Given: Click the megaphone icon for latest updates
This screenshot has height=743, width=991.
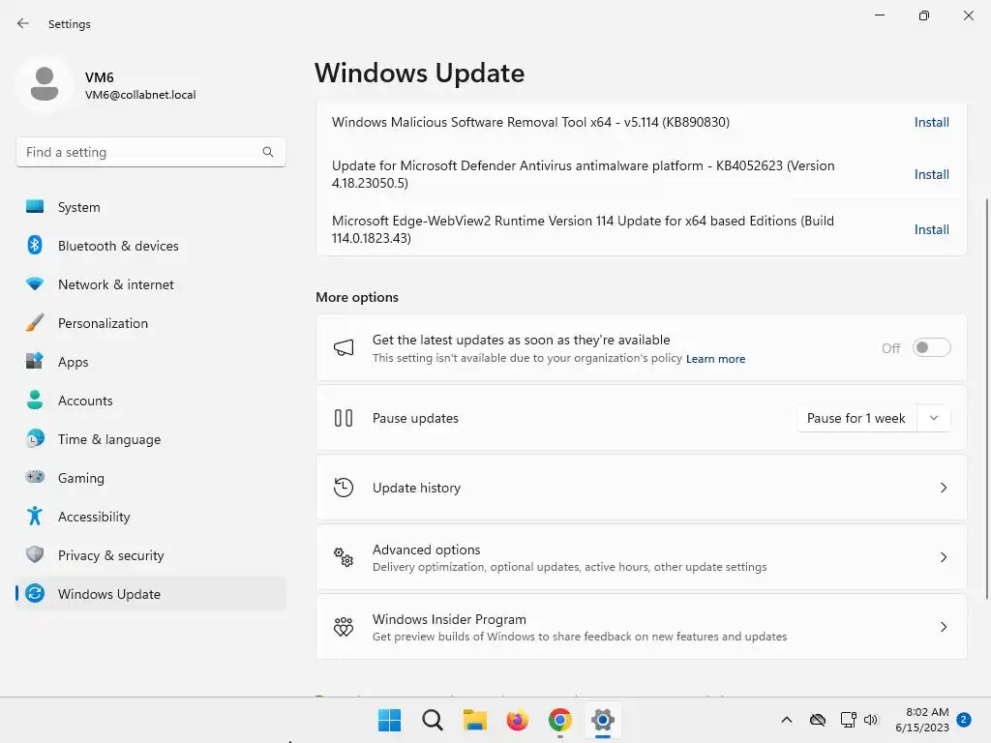Looking at the screenshot, I should coord(344,347).
